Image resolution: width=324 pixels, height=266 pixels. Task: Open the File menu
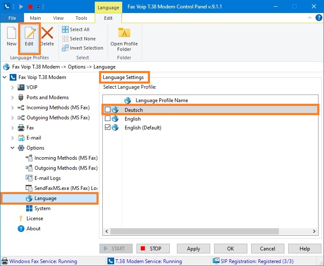click(12, 18)
